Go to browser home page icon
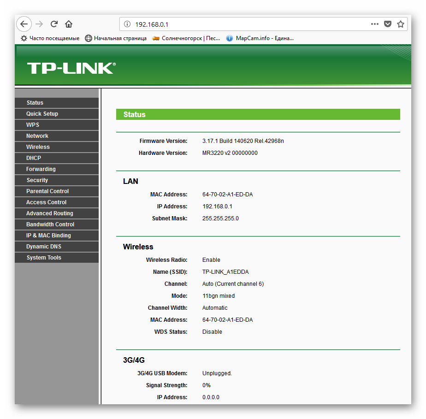The height and width of the screenshot is (419, 426). (x=69, y=24)
